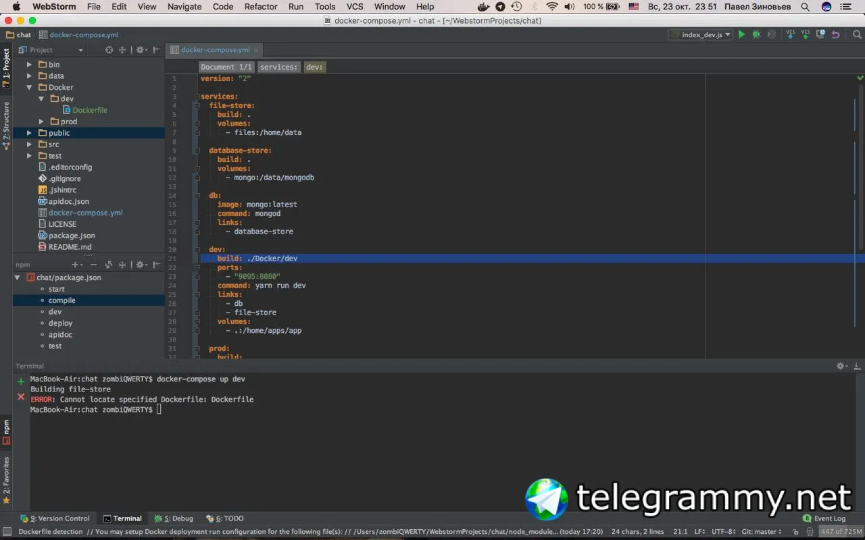Open Spotlight search in macOS menu bar
This screenshot has width=865, height=540.
(x=806, y=7)
